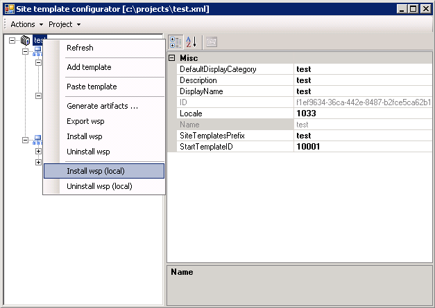Click the Categorized view icon in property grid
Image resolution: width=435 pixels, height=308 pixels.
(x=176, y=42)
